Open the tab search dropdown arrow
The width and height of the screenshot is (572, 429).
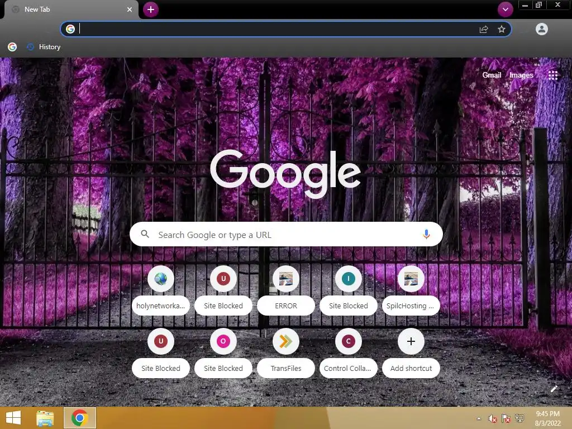tap(505, 9)
